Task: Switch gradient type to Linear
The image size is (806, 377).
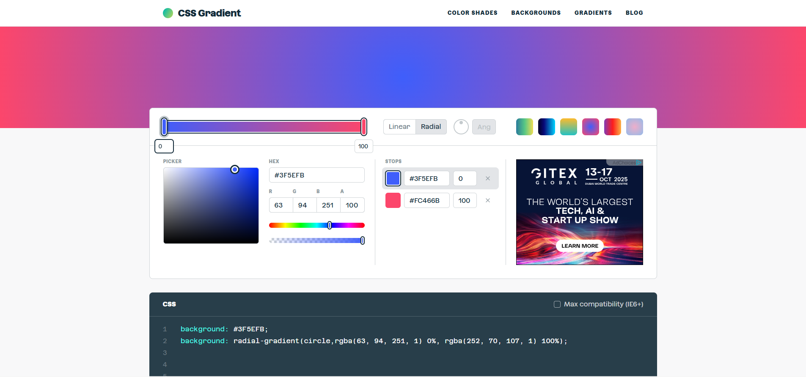Action: click(399, 127)
